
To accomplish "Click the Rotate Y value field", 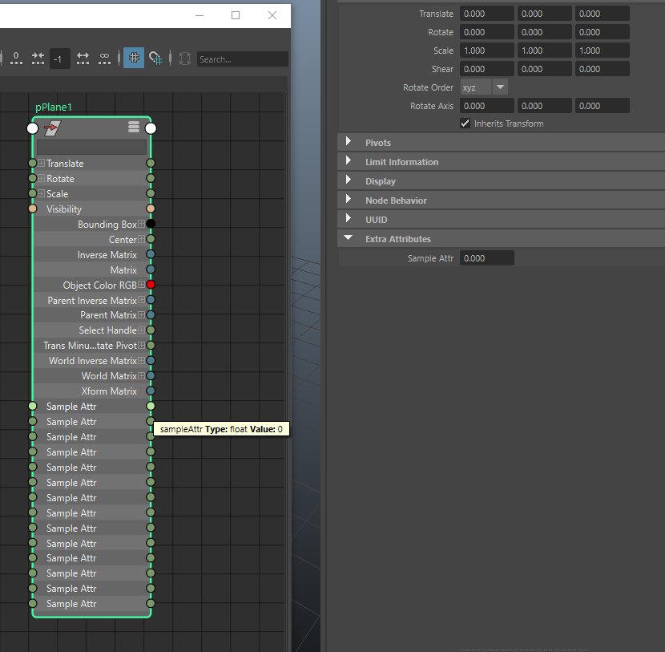I will 545,32.
